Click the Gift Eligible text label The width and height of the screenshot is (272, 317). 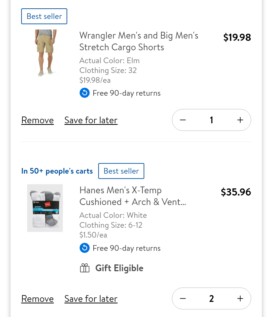pos(119,268)
